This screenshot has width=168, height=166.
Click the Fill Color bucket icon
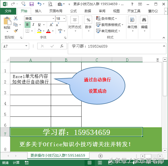[x=39, y=31]
